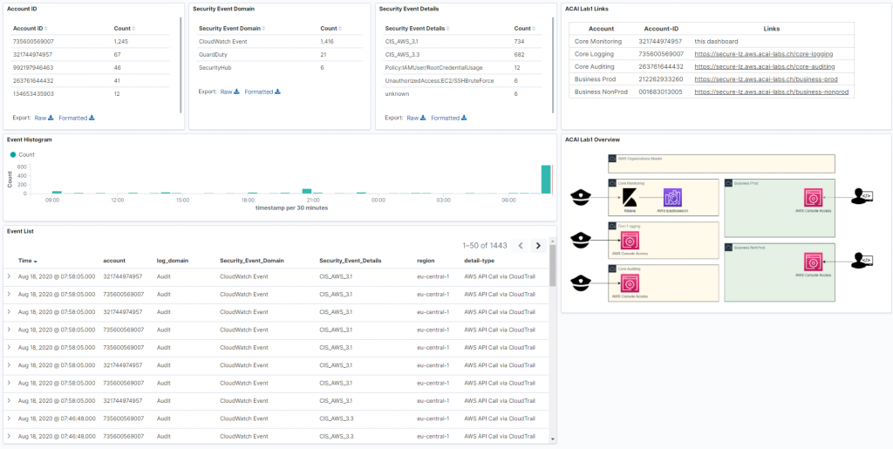Click the officer icon next to Core Auditing

[x=580, y=282]
